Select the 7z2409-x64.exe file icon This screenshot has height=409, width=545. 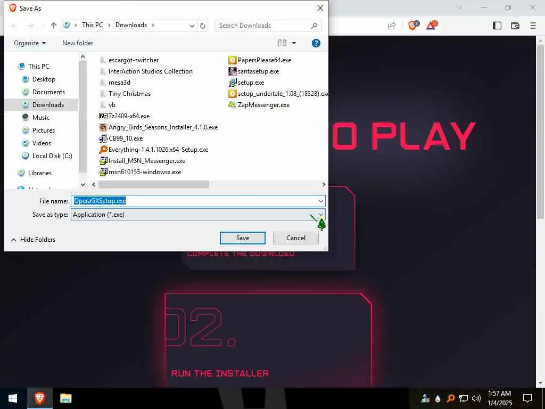pos(103,116)
